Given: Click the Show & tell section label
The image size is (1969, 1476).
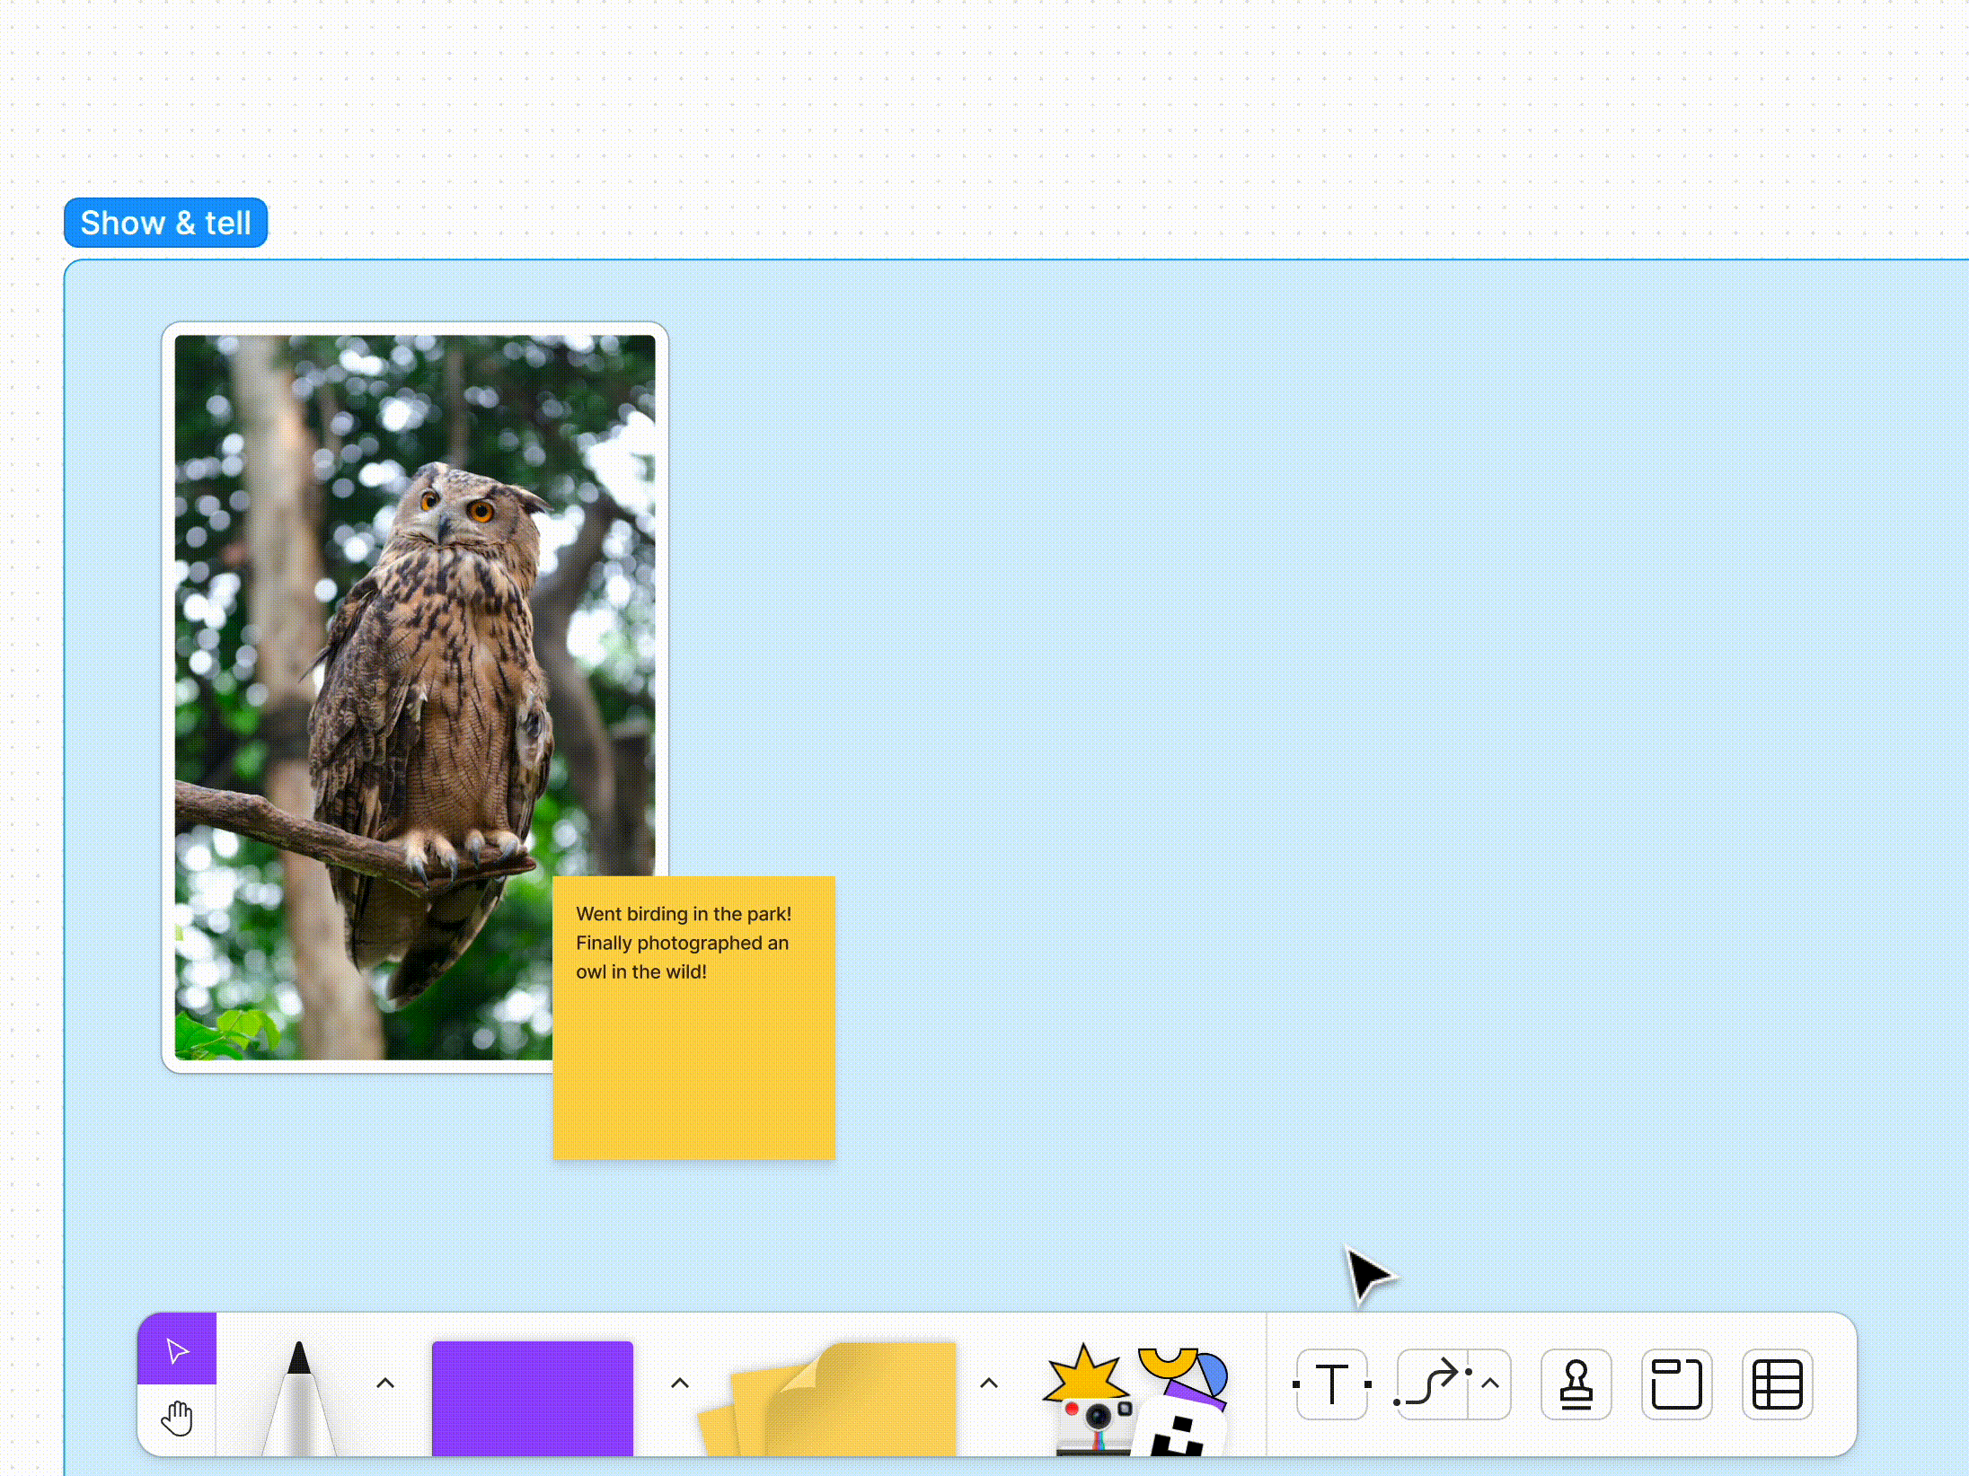Looking at the screenshot, I should pyautogui.click(x=166, y=223).
